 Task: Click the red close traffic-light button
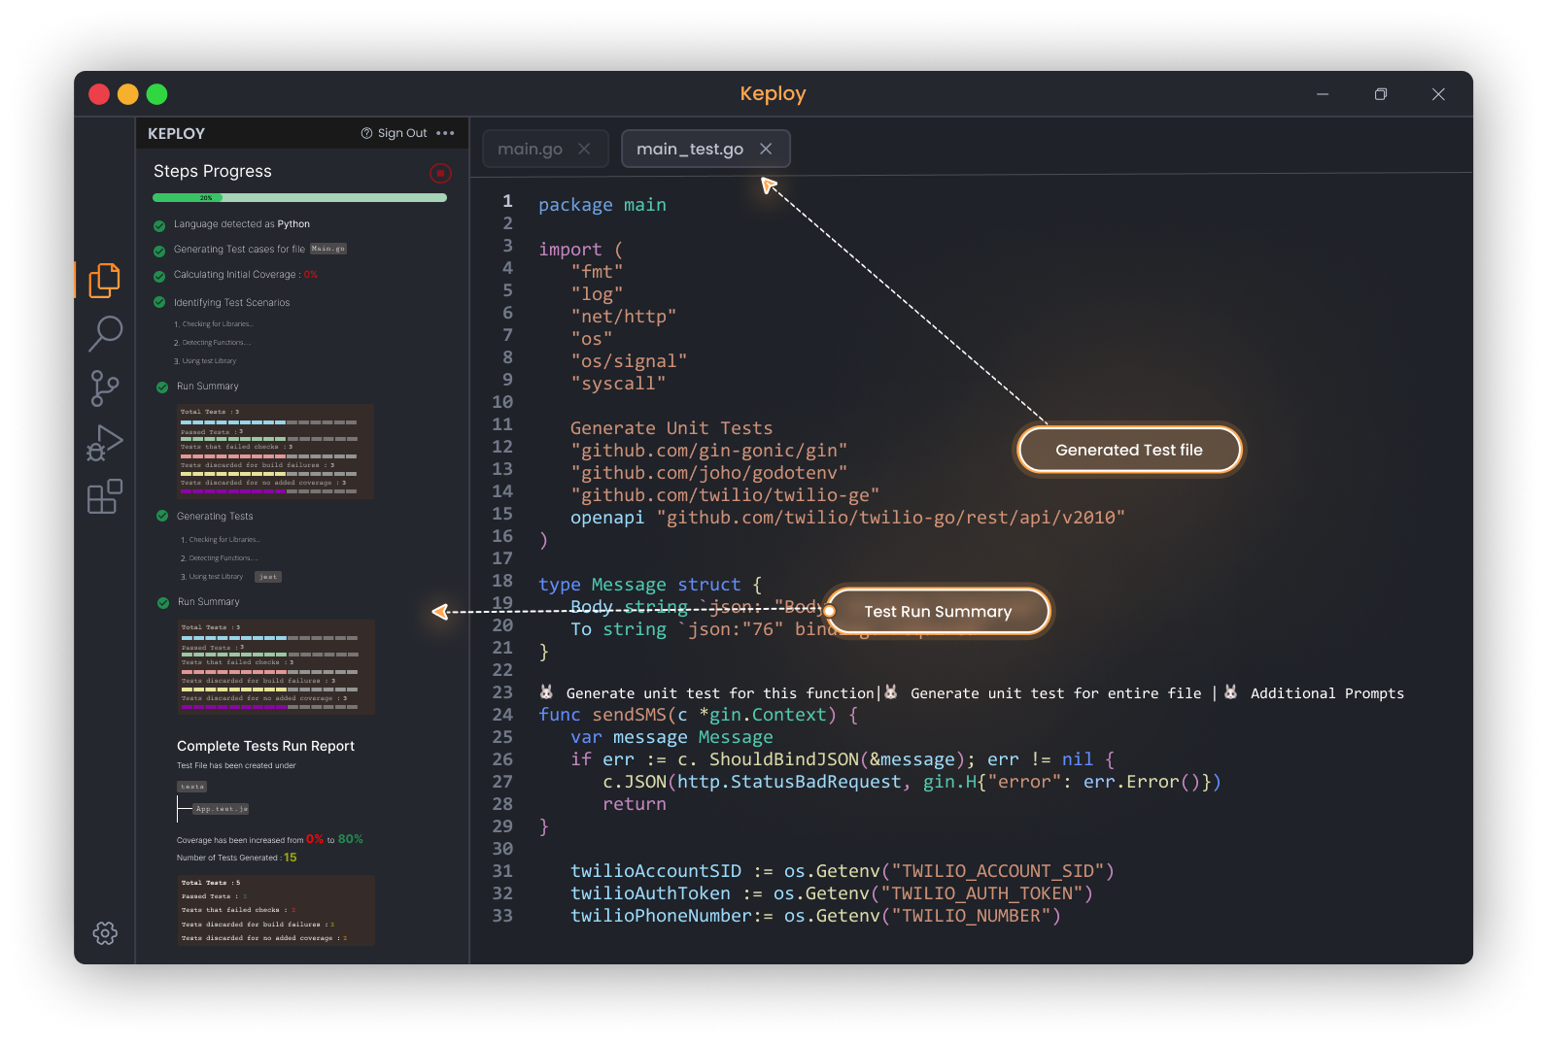coord(99,94)
